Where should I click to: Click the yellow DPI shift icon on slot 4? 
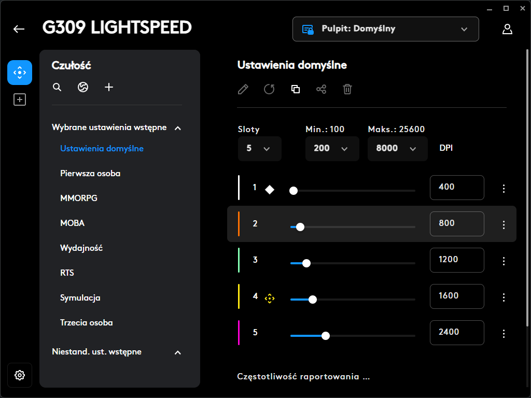click(270, 298)
